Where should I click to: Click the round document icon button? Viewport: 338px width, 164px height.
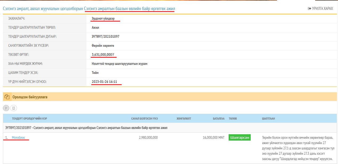point(14,108)
